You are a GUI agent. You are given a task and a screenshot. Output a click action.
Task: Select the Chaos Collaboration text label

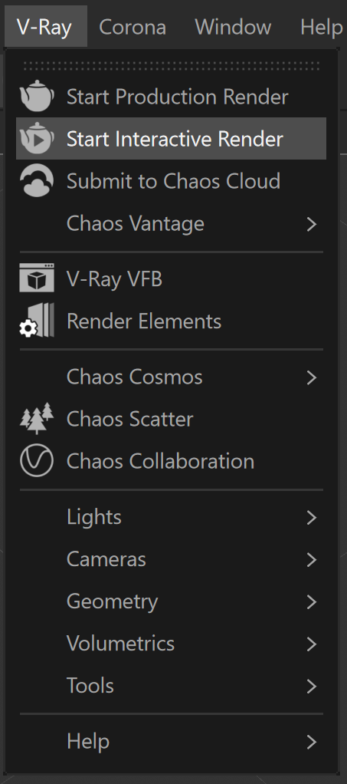tap(160, 461)
